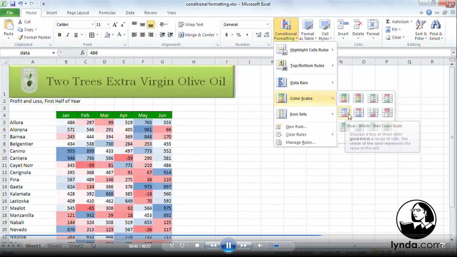Open the File tab
The width and height of the screenshot is (457, 257).
click(10, 13)
